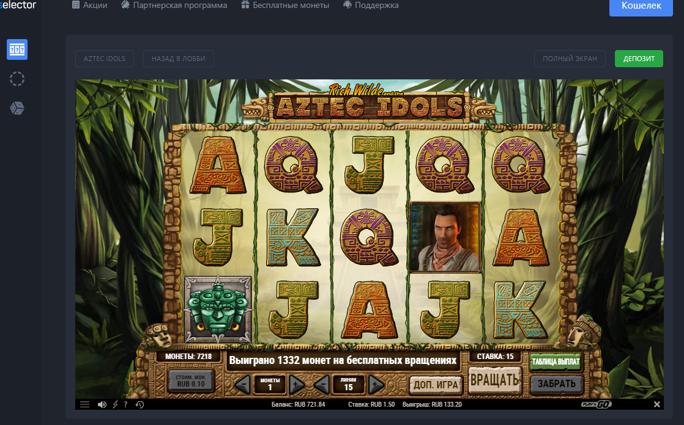Switch game to ПОЛНЫЙ ЭКРАН

pos(570,59)
